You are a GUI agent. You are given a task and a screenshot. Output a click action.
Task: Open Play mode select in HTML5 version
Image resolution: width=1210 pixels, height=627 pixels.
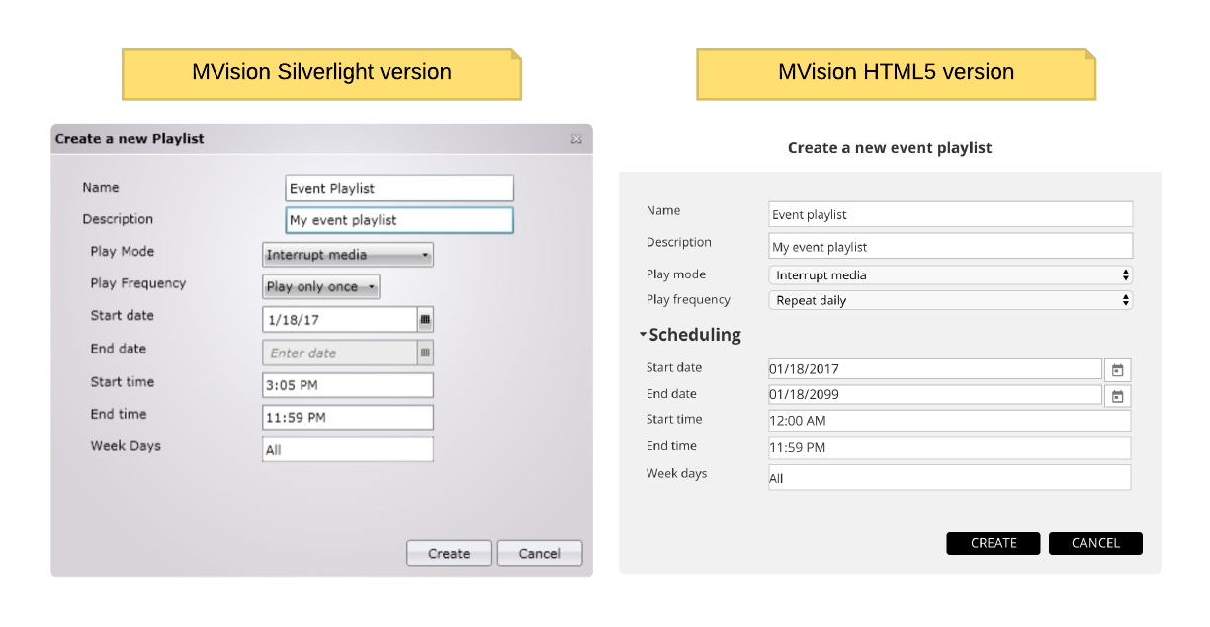pyautogui.click(x=951, y=275)
